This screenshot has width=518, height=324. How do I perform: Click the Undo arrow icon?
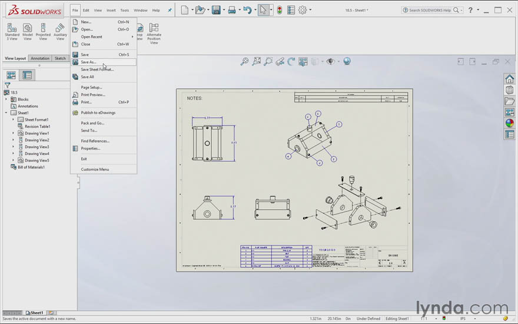(x=247, y=10)
